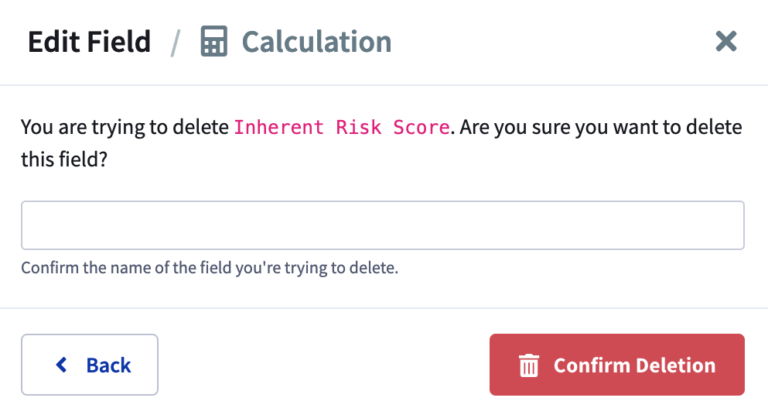Click the words "this field?"
This screenshot has height=415, width=768.
coord(64,159)
